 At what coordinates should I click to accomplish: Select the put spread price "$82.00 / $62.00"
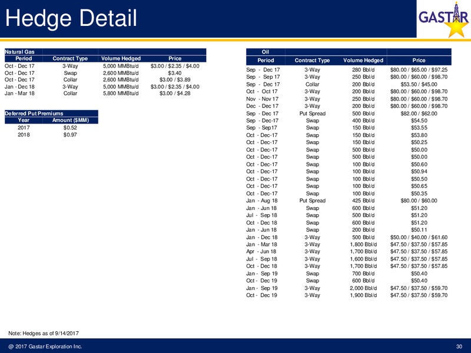click(x=419, y=114)
